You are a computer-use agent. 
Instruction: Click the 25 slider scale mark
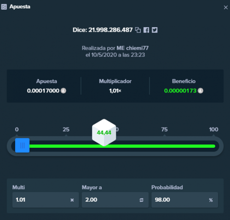point(66,130)
